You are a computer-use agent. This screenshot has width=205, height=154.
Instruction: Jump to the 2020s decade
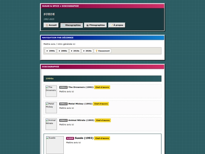(x=87, y=51)
